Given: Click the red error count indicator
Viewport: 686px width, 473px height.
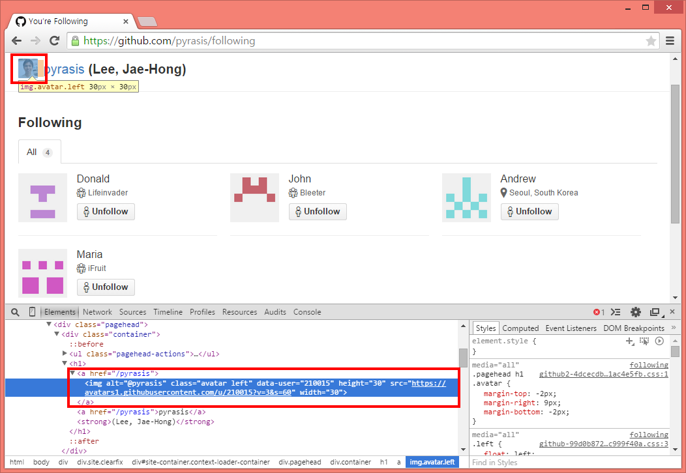Looking at the screenshot, I should tap(598, 312).
